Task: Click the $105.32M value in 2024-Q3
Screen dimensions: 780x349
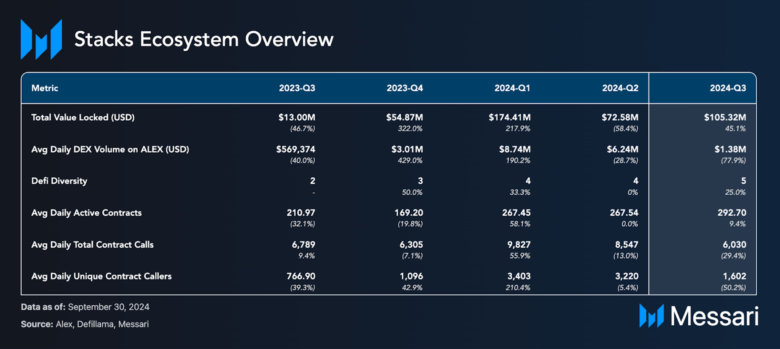Action: pyautogui.click(x=725, y=117)
